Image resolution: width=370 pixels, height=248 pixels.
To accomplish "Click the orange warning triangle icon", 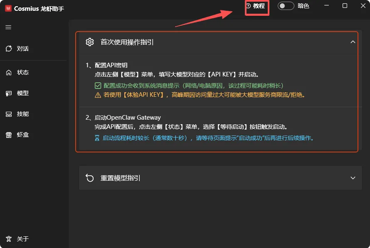I will tap(98, 95).
